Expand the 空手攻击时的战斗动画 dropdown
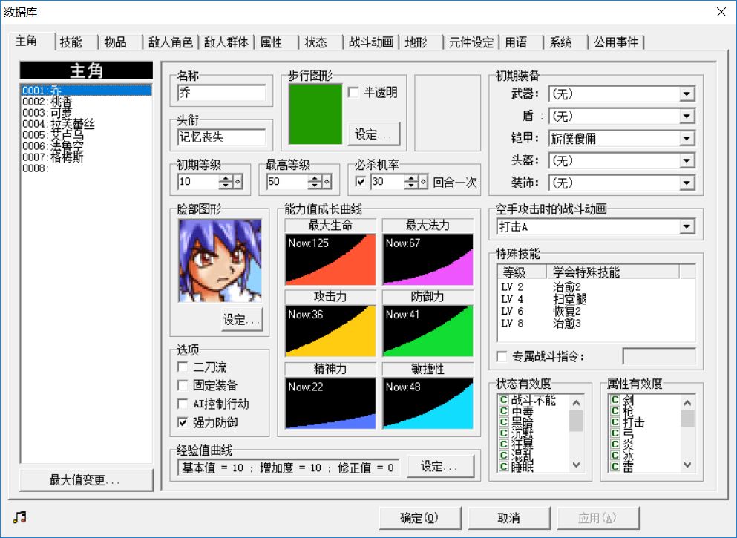This screenshot has height=538, width=737. point(687,227)
